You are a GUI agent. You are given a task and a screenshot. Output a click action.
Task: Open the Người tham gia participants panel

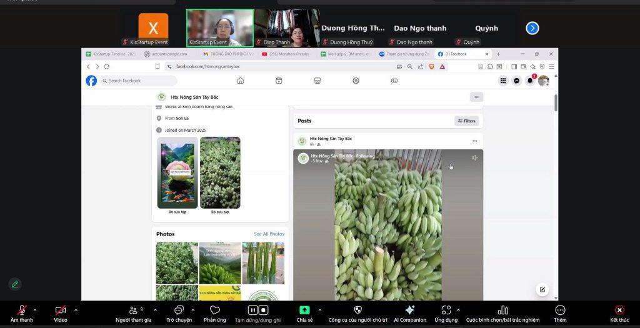click(133, 310)
